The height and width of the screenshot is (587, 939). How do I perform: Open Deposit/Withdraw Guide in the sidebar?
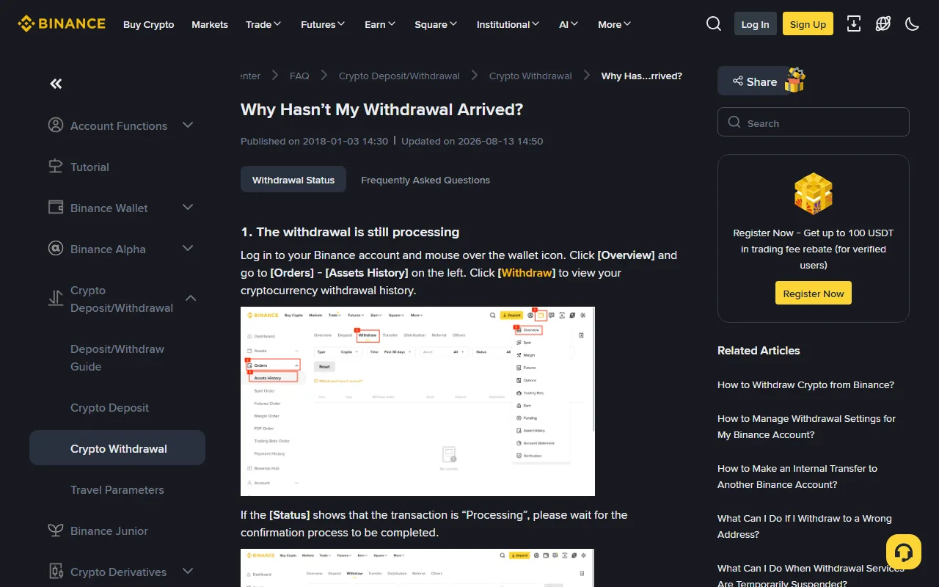(117, 357)
